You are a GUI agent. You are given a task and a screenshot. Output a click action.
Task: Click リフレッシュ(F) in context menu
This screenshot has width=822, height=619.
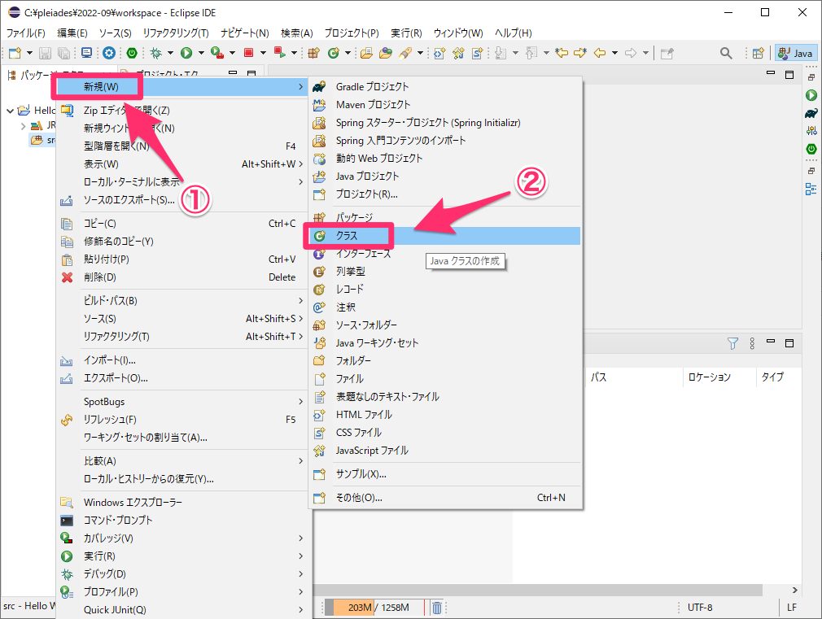pyautogui.click(x=182, y=419)
